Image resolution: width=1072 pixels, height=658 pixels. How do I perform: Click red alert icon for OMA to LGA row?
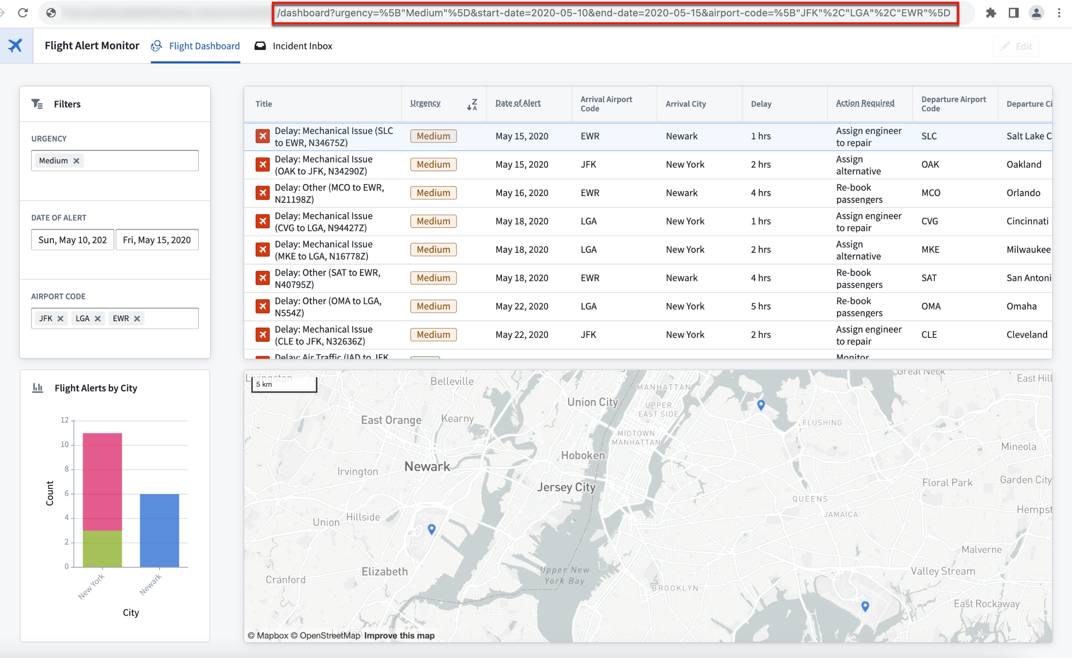(262, 307)
